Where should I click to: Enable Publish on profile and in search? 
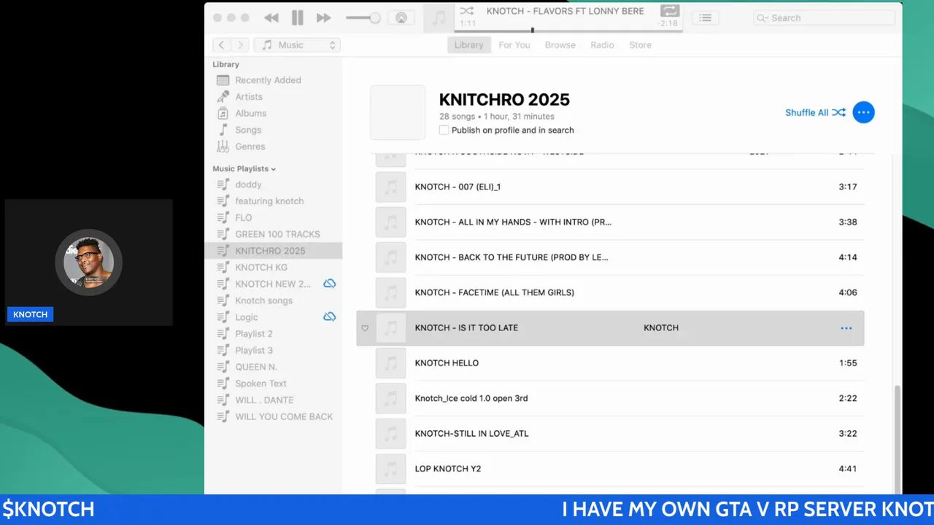coord(444,131)
